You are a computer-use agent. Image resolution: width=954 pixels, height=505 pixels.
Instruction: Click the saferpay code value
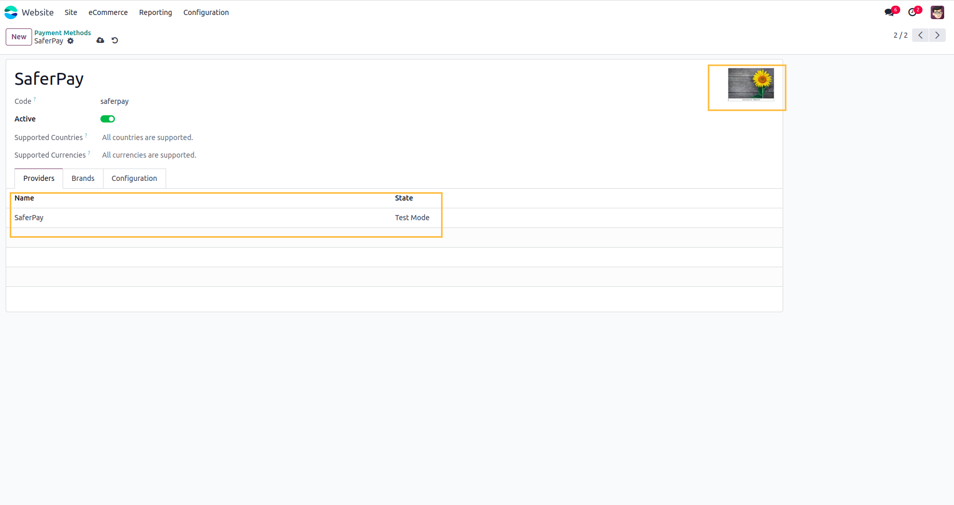click(x=114, y=101)
